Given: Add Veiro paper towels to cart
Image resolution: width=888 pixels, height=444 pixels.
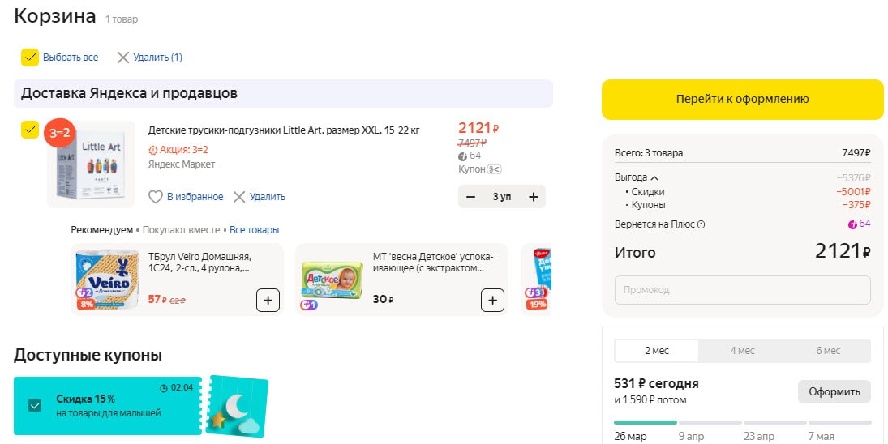Looking at the screenshot, I should tap(268, 300).
